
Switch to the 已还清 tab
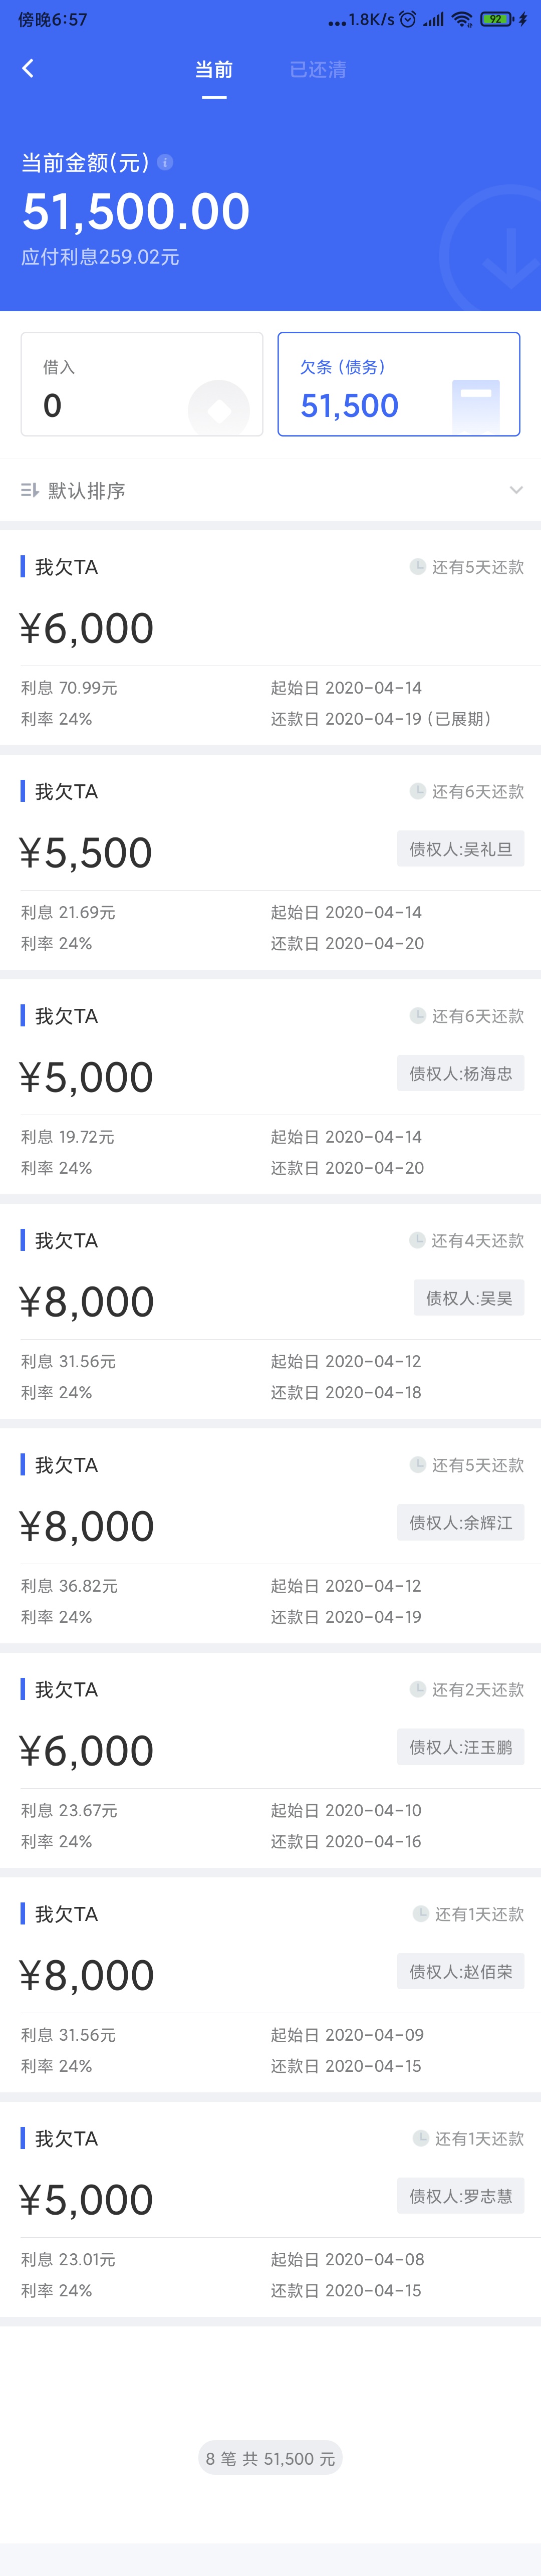click(x=318, y=69)
